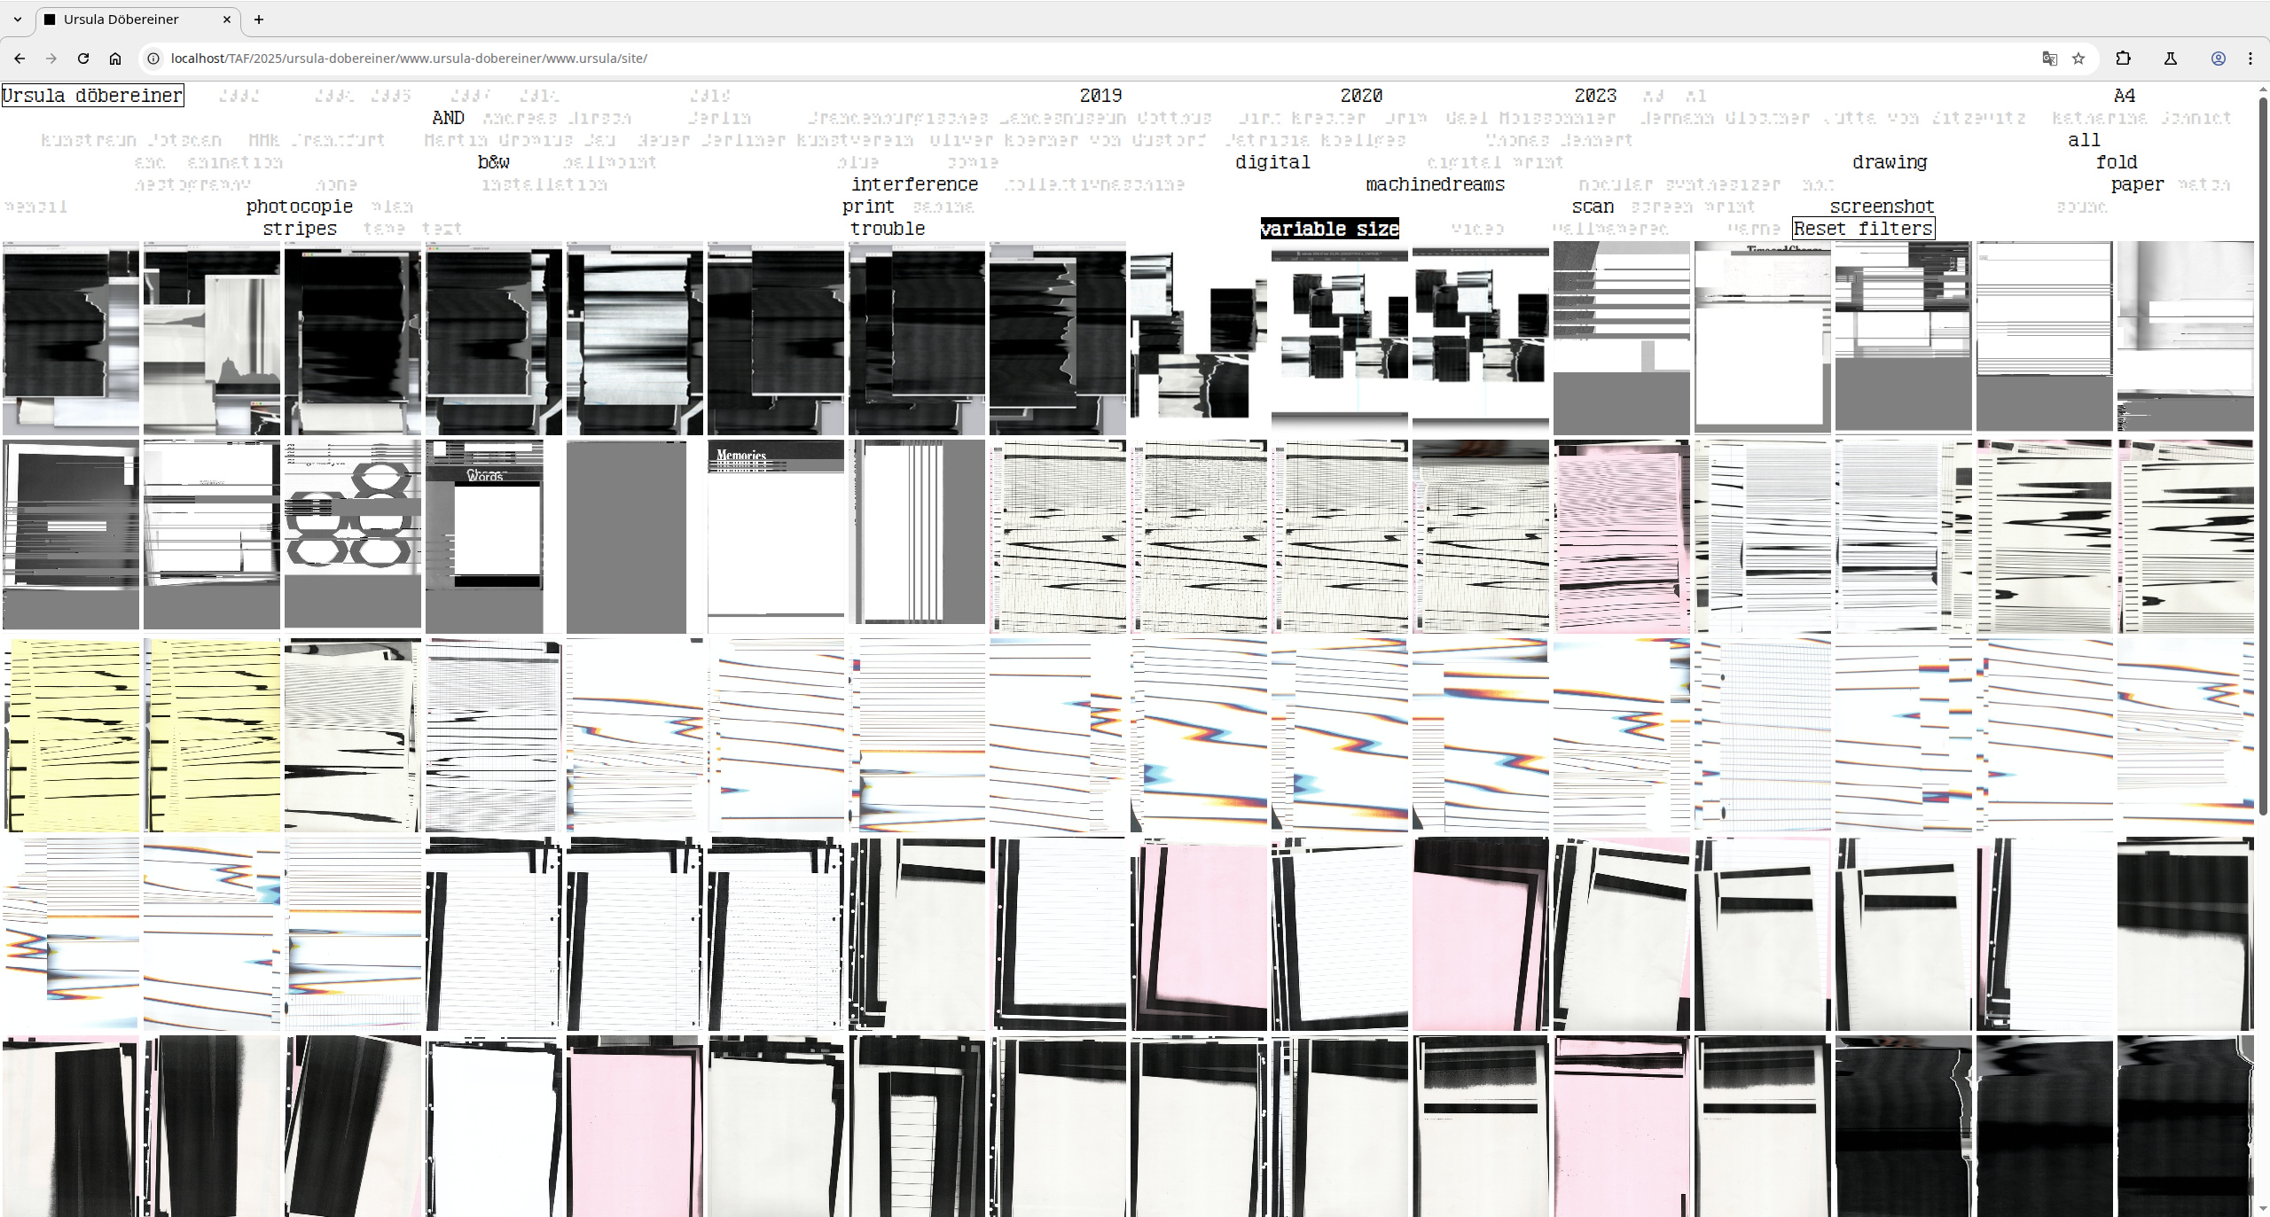This screenshot has width=2270, height=1217.
Task: Select the 'machinedreams' filter tag
Action: click(1435, 184)
